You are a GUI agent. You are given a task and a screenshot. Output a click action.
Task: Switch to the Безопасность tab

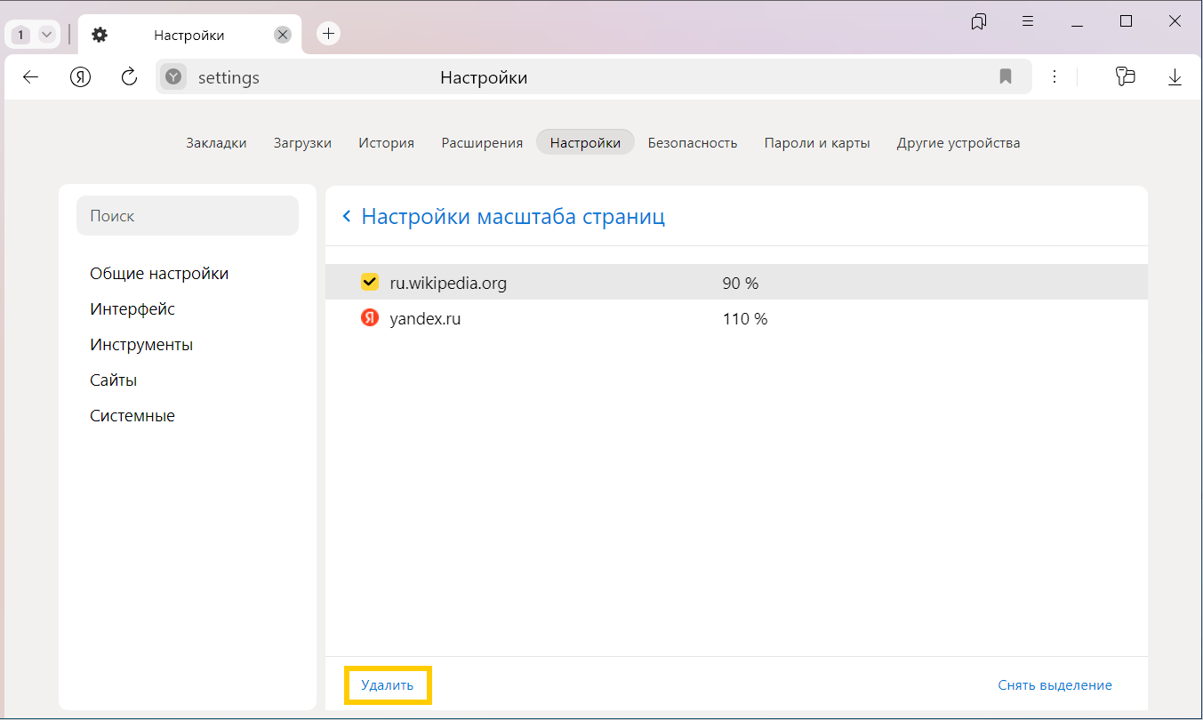pyautogui.click(x=692, y=142)
